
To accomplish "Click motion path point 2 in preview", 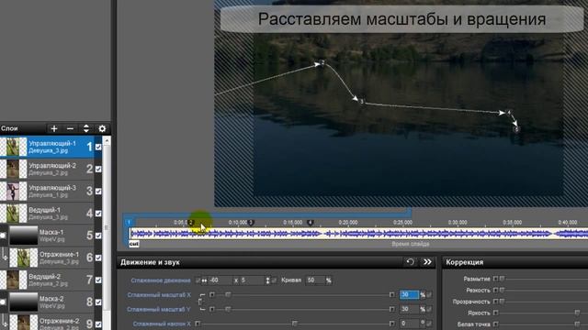I will pyautogui.click(x=322, y=63).
